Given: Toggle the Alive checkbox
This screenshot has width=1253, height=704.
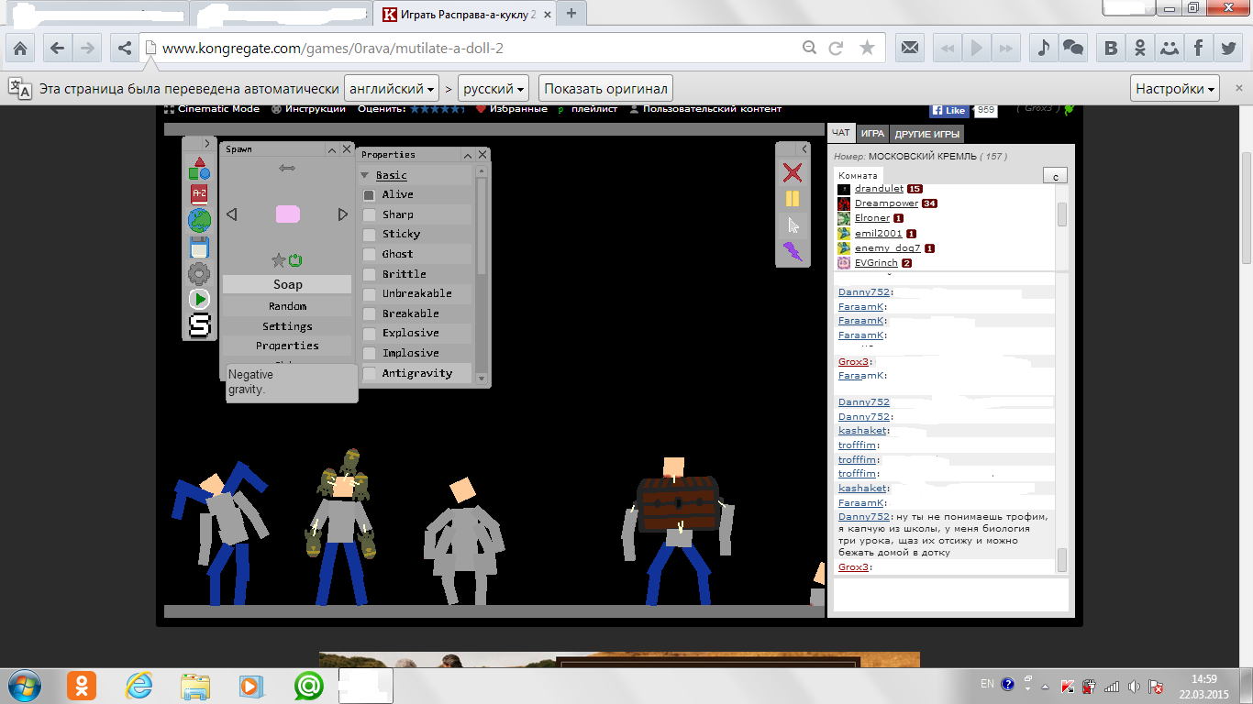Looking at the screenshot, I should tap(369, 195).
